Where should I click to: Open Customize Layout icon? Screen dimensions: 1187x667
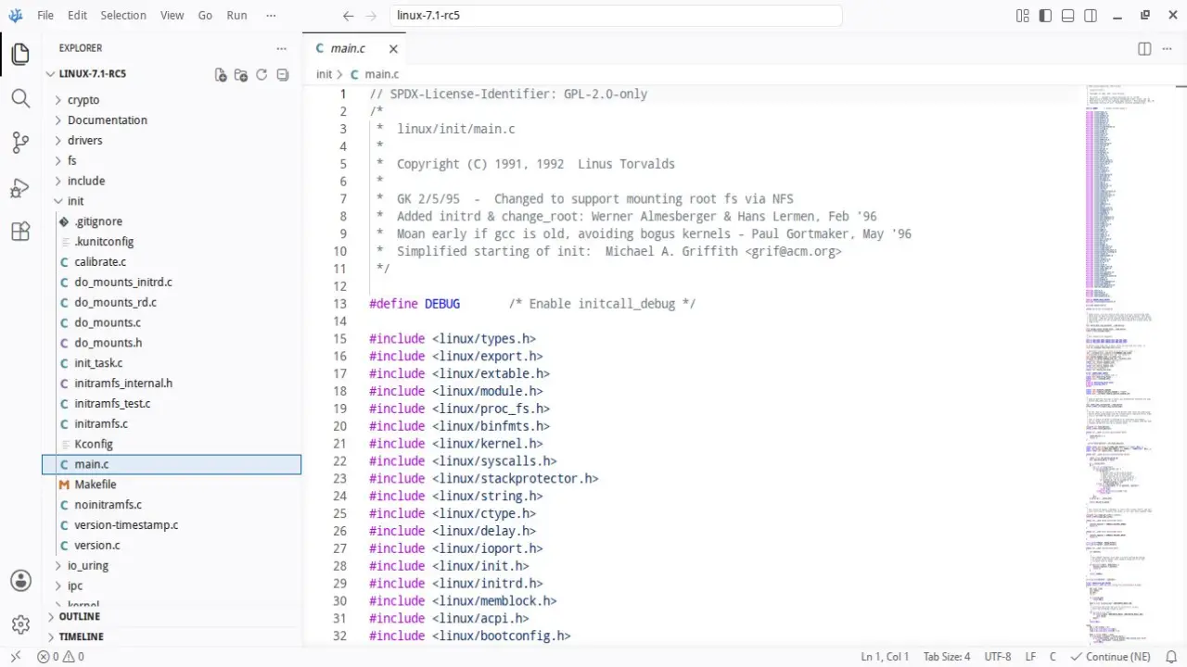[1023, 16]
